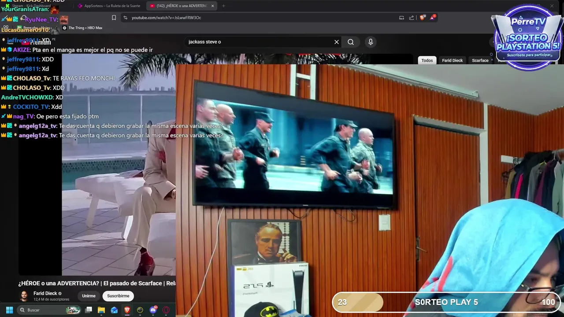This screenshot has height=317, width=564.
Task: Open the Windows Start menu
Action: [x=9, y=310]
